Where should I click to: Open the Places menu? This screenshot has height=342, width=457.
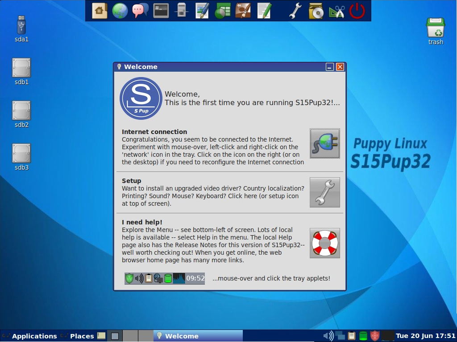(x=77, y=336)
